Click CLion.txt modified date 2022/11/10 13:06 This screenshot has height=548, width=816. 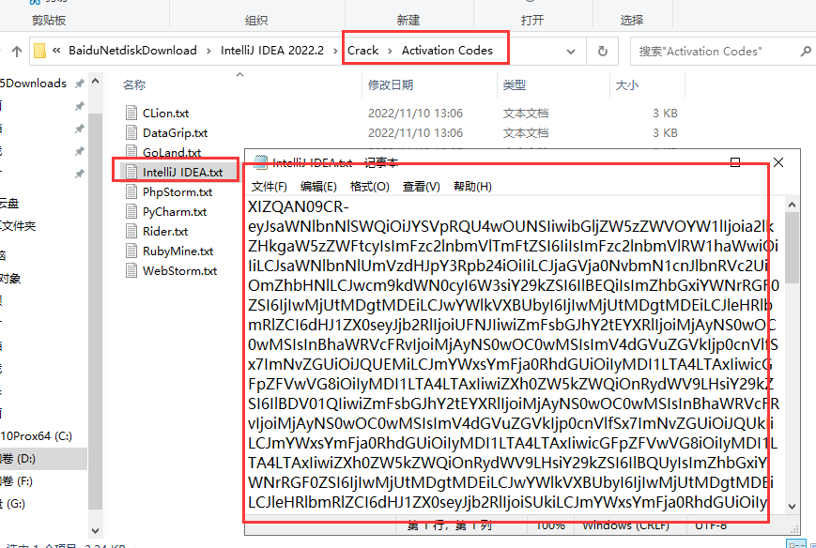[x=415, y=113]
